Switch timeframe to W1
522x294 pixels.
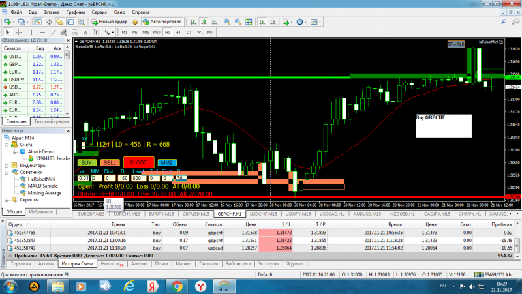click(200, 32)
